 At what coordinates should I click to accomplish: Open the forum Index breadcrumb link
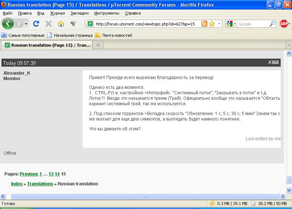point(17,184)
